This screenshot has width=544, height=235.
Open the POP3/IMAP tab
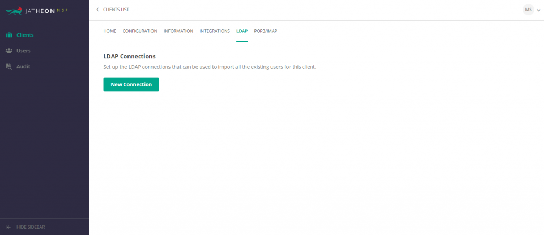click(266, 31)
